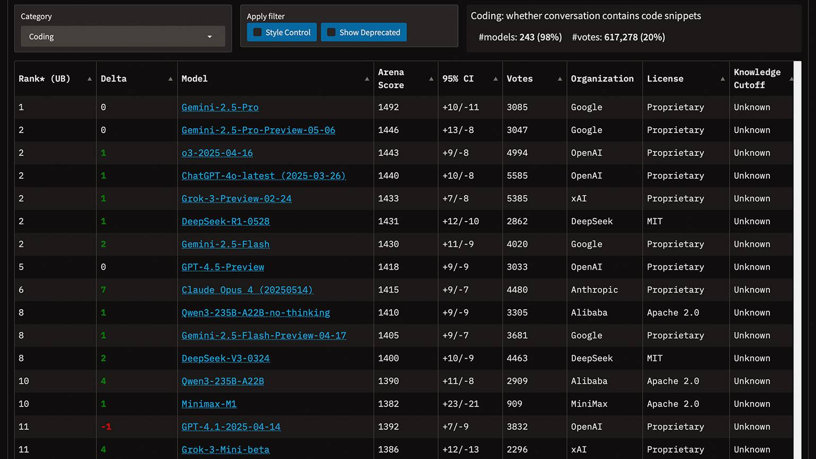816x459 pixels.
Task: Select the vote count 3085
Action: tap(517, 107)
